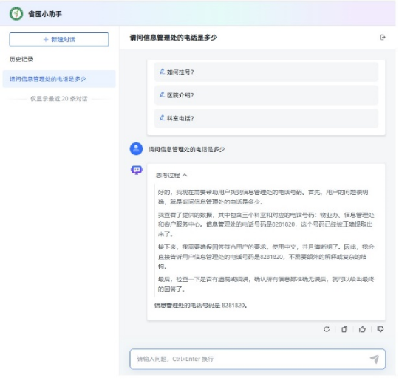Start a new chat with 新建对话 button
Image resolution: width=399 pixels, height=389 pixels.
click(x=59, y=39)
